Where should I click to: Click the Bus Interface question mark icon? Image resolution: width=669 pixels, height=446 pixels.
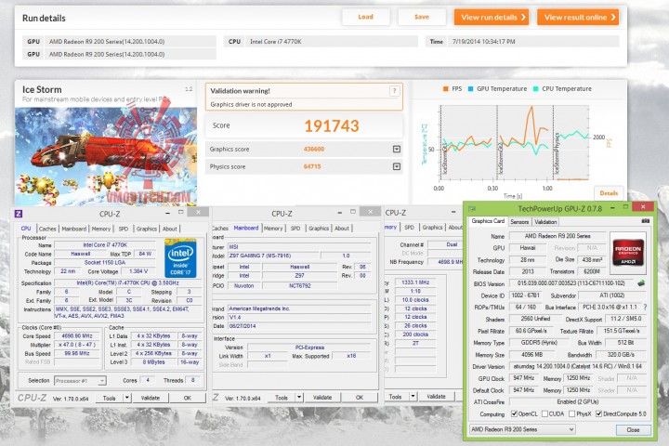(x=645, y=307)
